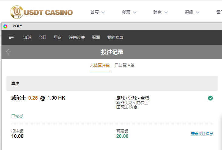The image size is (222, 150).
Task: Open the 连串过关 section
Action: click(x=77, y=37)
